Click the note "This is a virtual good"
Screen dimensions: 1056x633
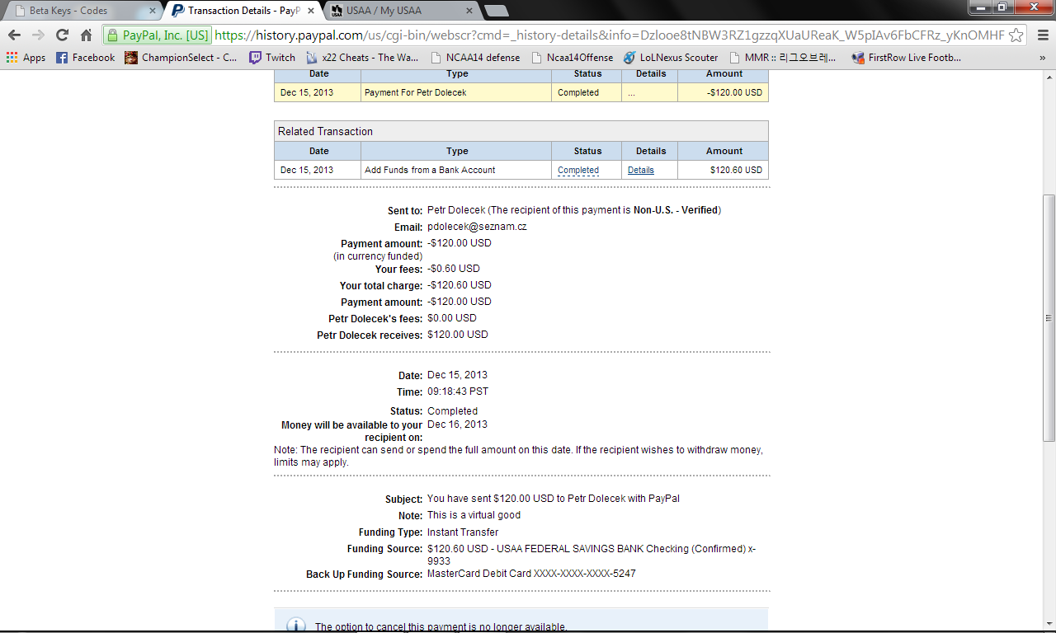[x=474, y=515]
